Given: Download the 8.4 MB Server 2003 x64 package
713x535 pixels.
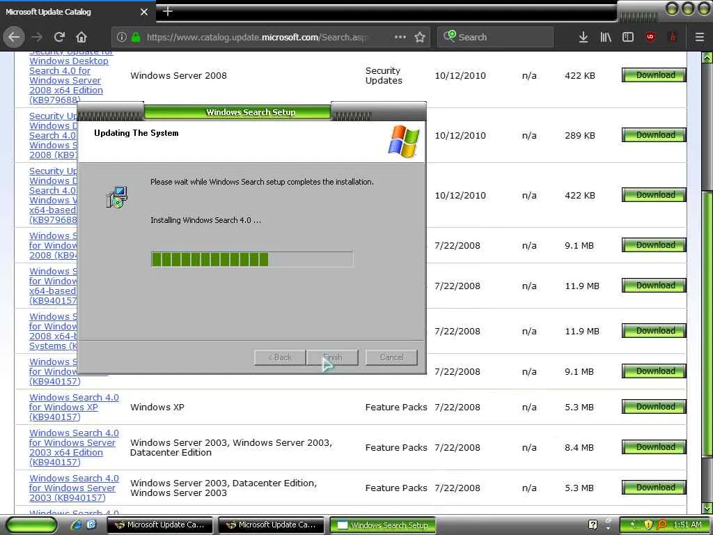Looking at the screenshot, I should click(654, 447).
